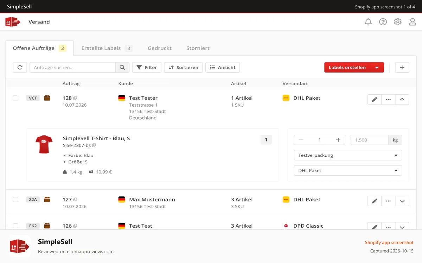This screenshot has width=422, height=263.
Task: Click the Kunde column header
Action: [x=126, y=83]
